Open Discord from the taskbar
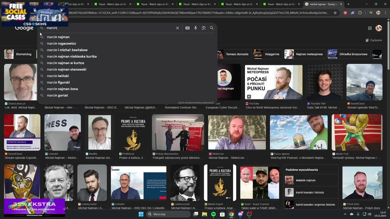 [240, 214]
